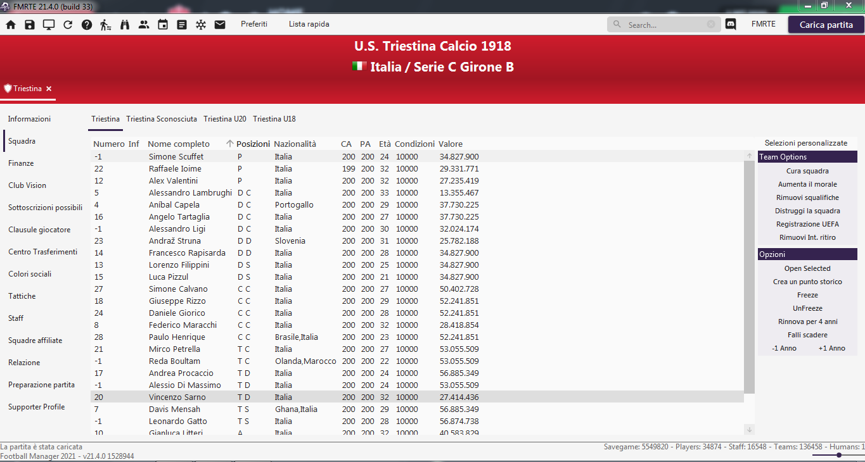865x462 pixels.
Task: Sort by Nome completo column header
Action: pyautogui.click(x=179, y=144)
